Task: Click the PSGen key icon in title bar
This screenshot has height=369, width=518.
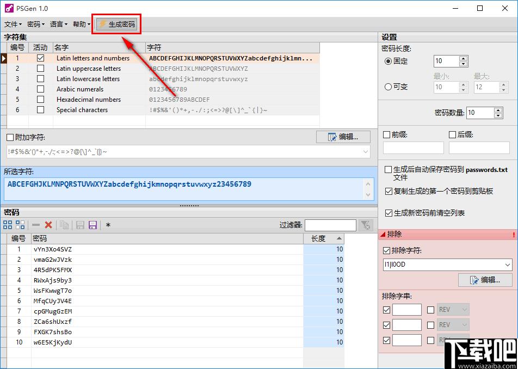Action: [9, 8]
